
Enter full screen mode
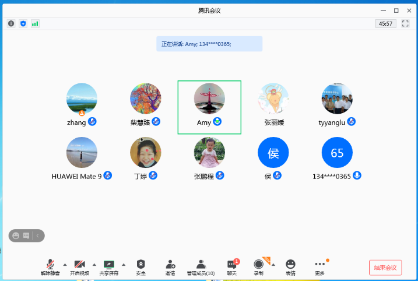pos(406,24)
